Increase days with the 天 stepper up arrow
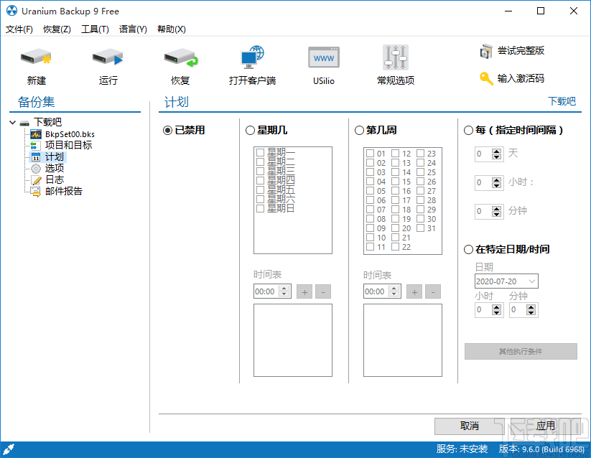 point(498,150)
